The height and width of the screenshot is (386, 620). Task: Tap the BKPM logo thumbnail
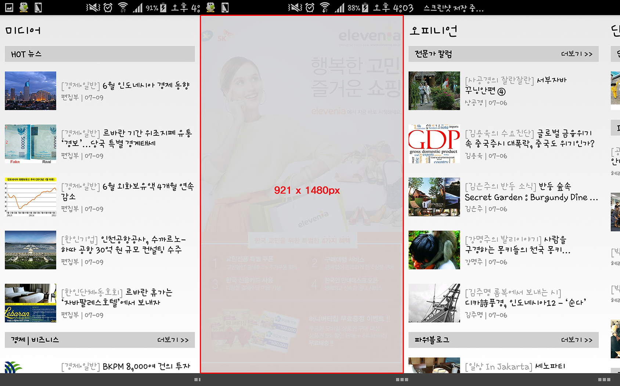coord(14,367)
